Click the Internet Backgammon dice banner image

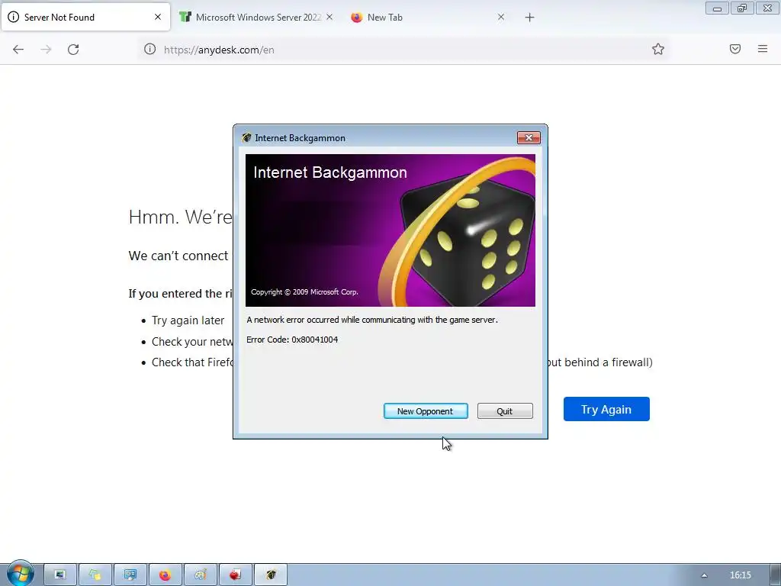390,230
